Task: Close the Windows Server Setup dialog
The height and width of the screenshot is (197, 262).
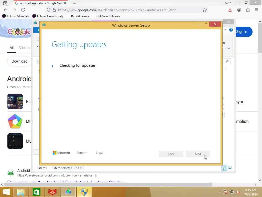Action: [215, 24]
